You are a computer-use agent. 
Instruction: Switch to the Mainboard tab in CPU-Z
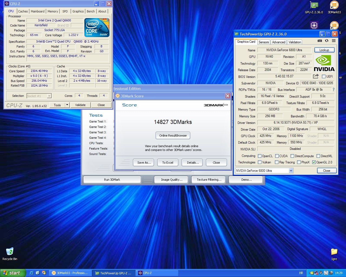tap(38, 11)
